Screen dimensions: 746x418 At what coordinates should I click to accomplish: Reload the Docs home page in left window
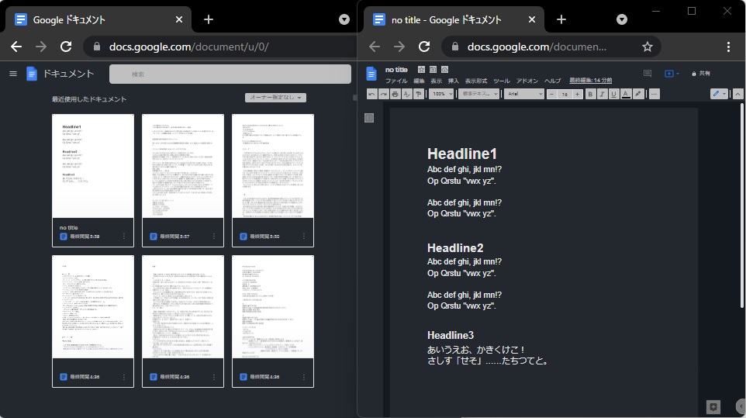click(66, 47)
